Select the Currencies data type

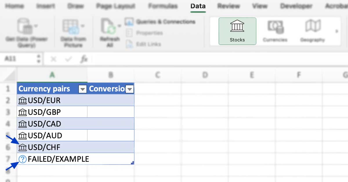pos(275,30)
